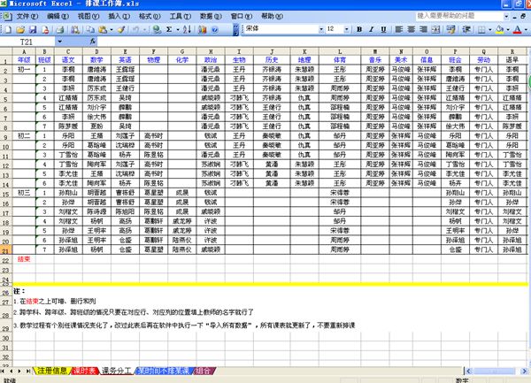Expand the AutoSum functions arrow

coord(178,30)
